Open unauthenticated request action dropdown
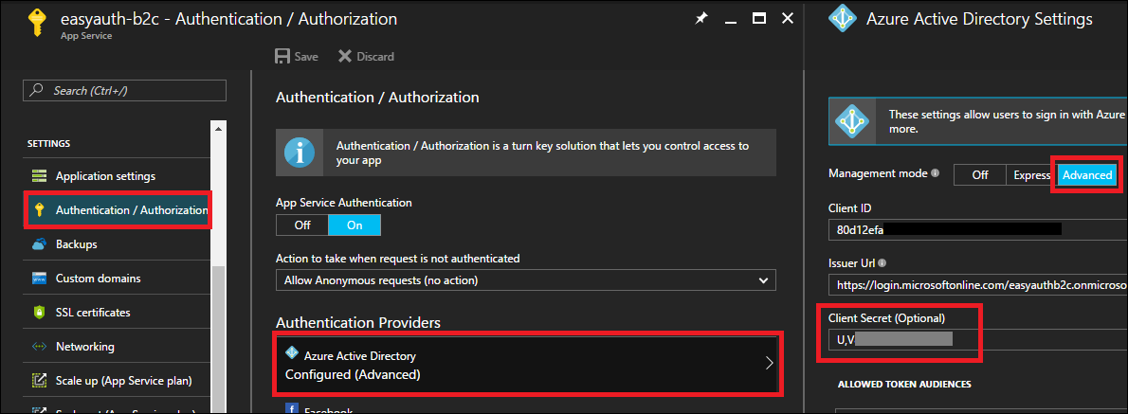 pos(525,280)
